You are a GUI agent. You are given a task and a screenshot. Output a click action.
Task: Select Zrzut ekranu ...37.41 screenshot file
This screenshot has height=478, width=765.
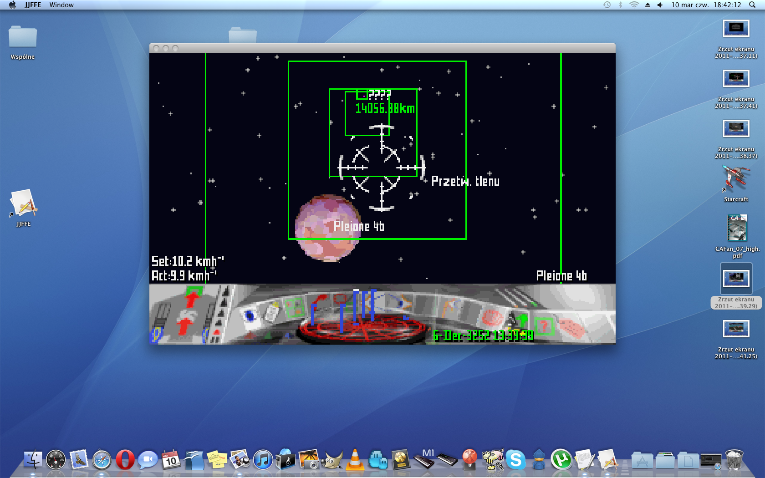click(x=736, y=89)
